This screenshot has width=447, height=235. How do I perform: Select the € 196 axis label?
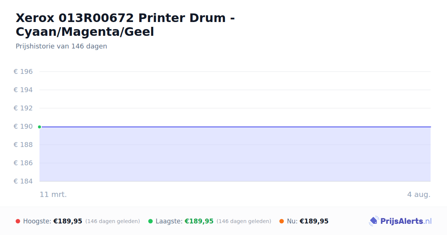[x=23, y=72]
